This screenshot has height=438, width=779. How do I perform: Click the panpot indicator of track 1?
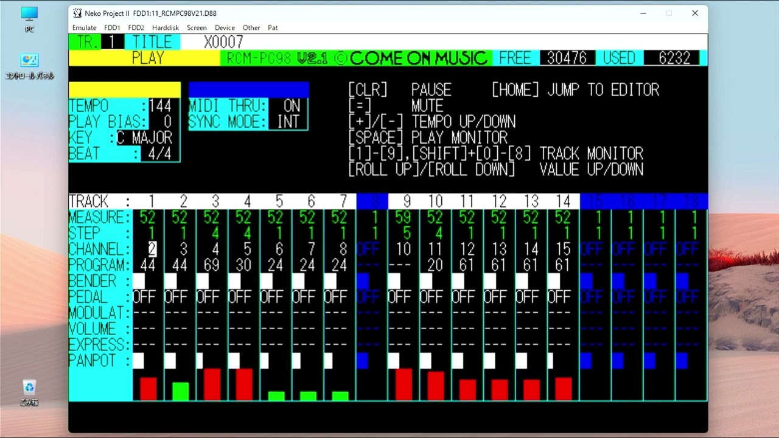click(139, 361)
